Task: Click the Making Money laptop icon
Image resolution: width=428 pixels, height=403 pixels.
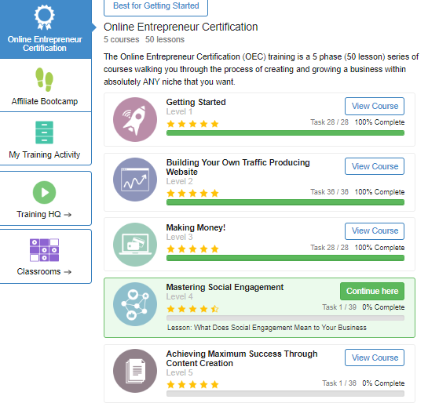Action: 135,245
